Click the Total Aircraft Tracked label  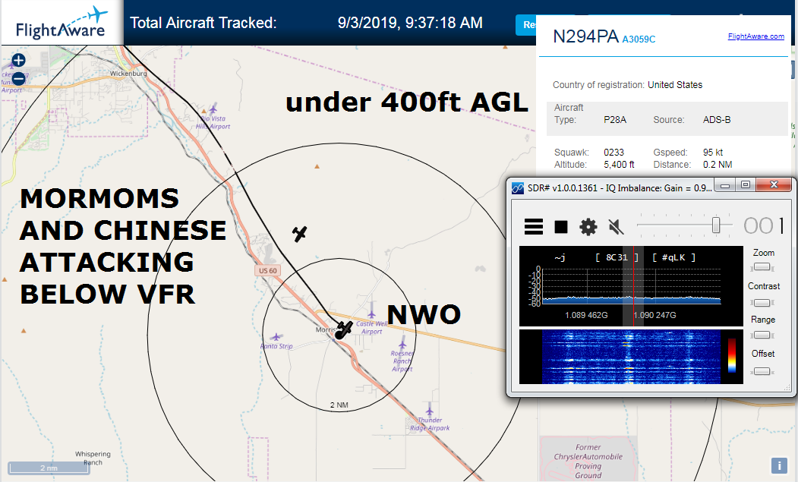click(x=203, y=23)
